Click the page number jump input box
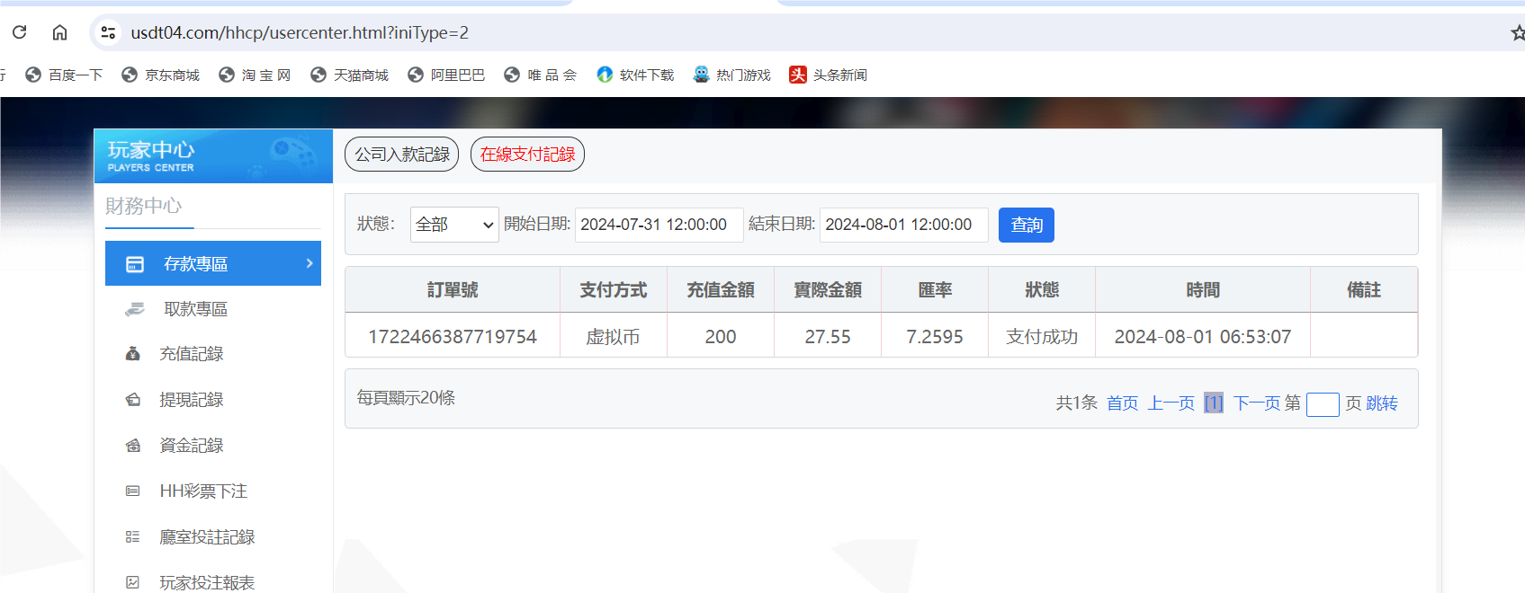 point(1322,404)
